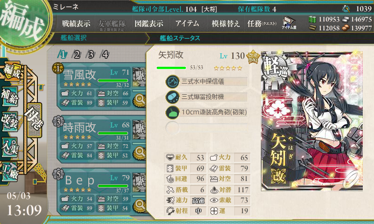Open the 補給 resupply sidebar icon
The image size is (374, 224).
(10, 96)
